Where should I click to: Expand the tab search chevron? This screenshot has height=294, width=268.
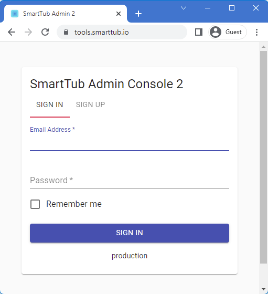pos(184,8)
